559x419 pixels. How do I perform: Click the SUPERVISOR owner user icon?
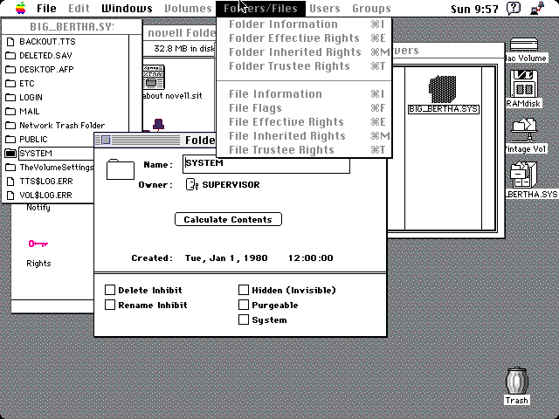click(190, 184)
